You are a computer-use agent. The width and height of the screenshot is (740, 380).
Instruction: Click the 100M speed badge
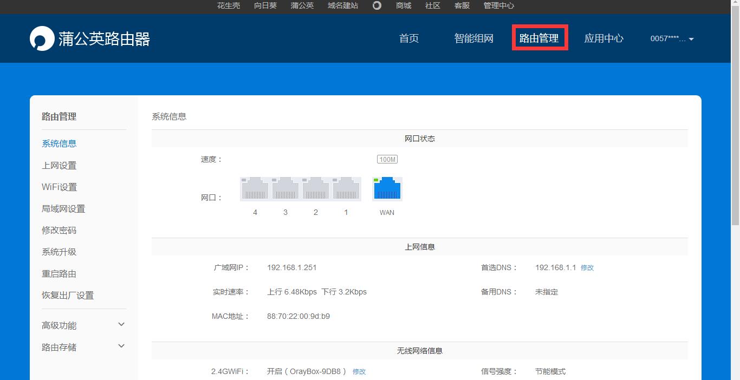click(x=387, y=159)
